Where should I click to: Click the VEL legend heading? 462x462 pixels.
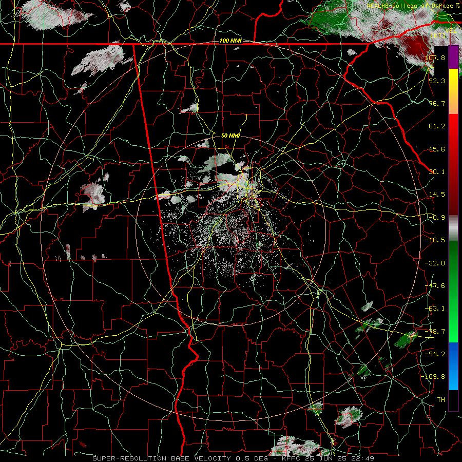(451, 31)
